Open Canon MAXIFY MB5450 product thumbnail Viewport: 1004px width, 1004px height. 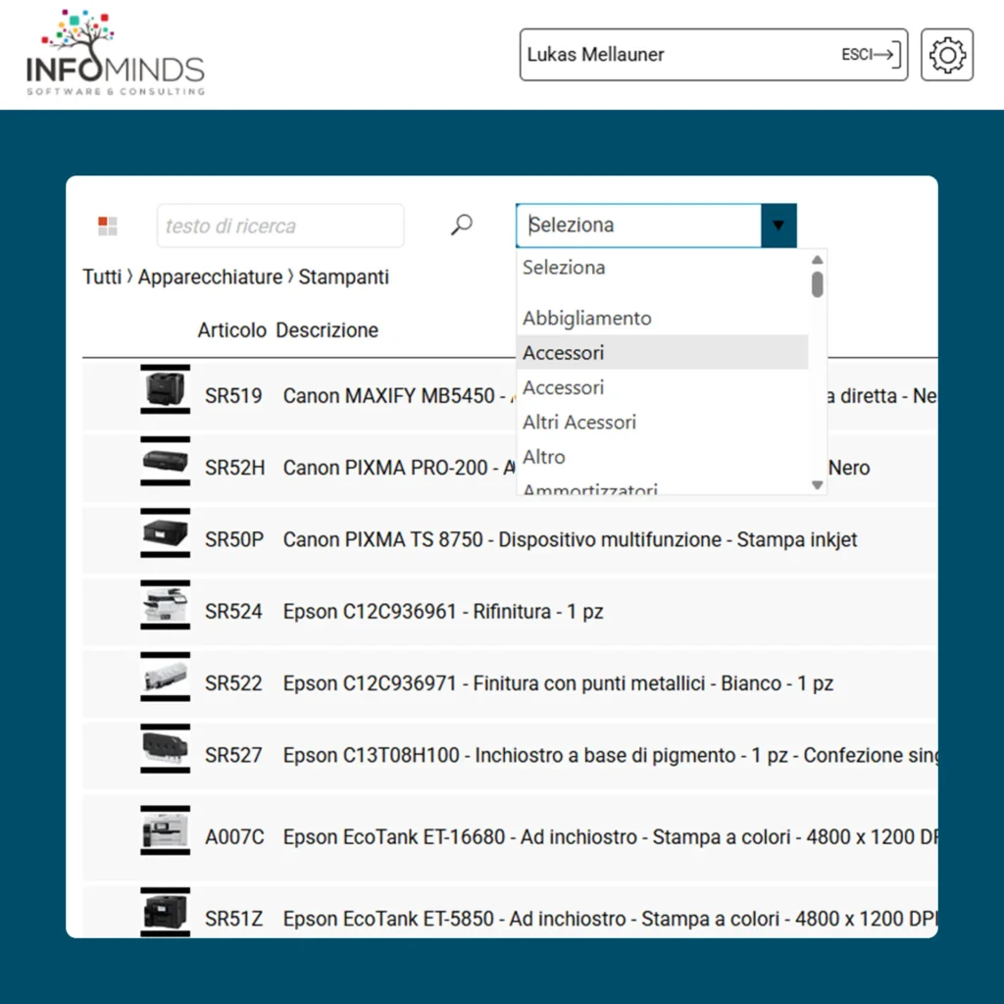click(165, 389)
